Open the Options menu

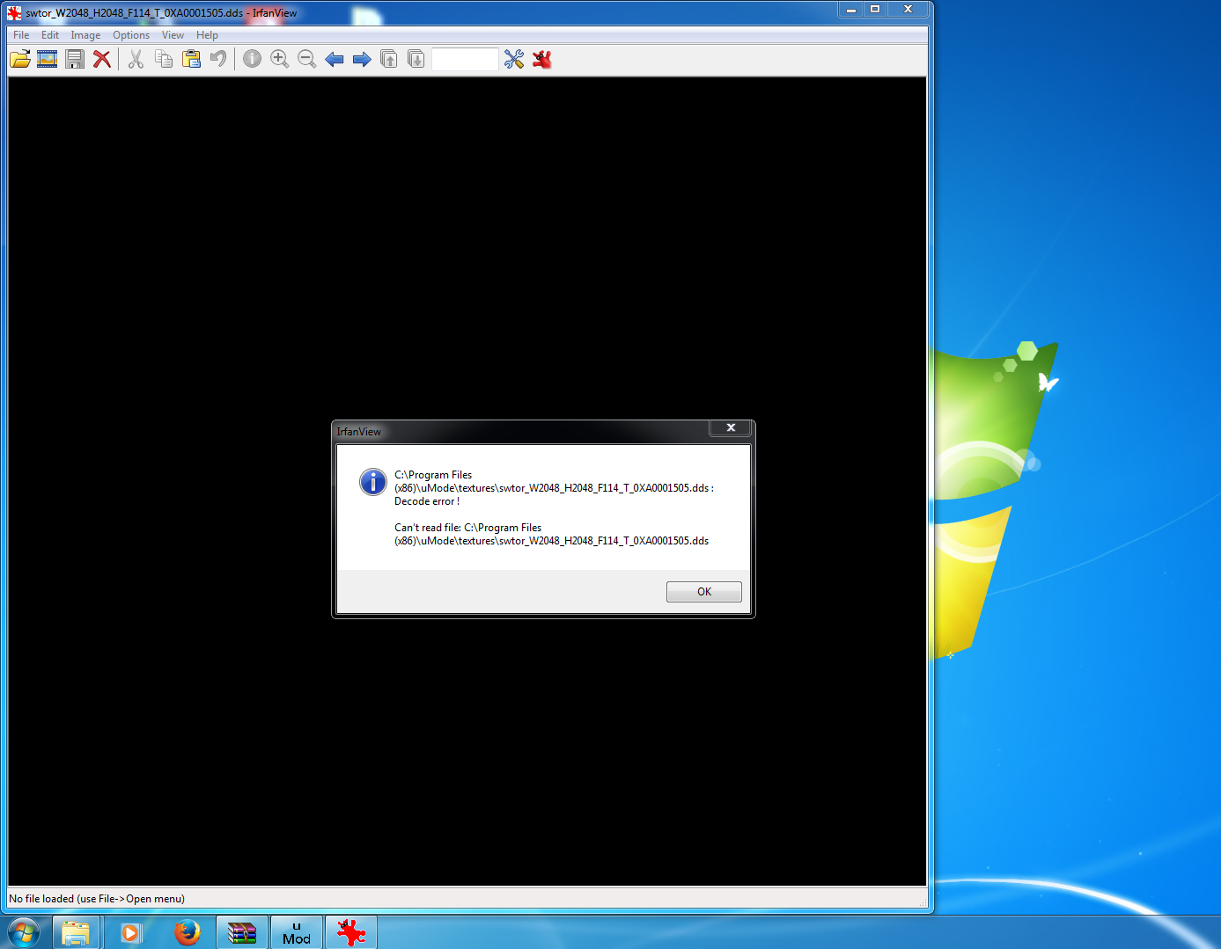pos(131,35)
